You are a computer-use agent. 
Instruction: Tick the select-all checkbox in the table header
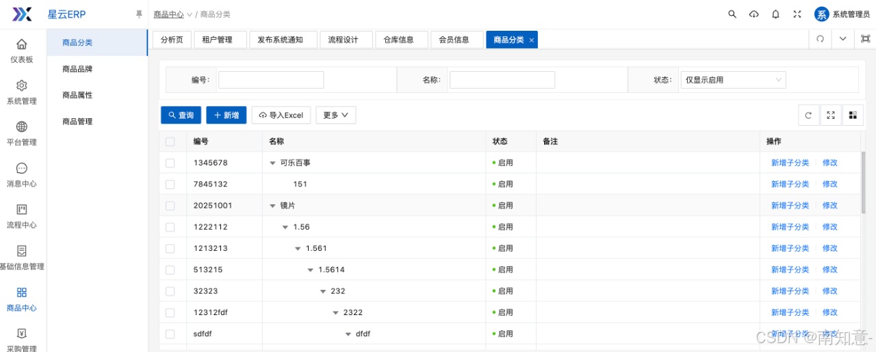pos(170,141)
